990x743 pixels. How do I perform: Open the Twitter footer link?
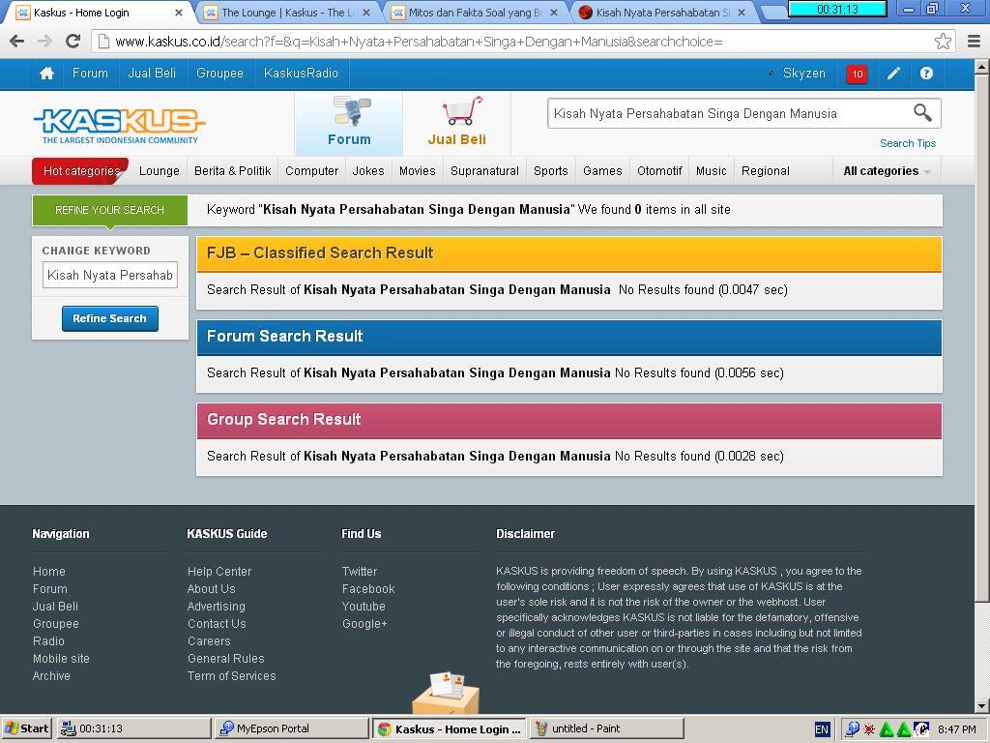tap(360, 571)
